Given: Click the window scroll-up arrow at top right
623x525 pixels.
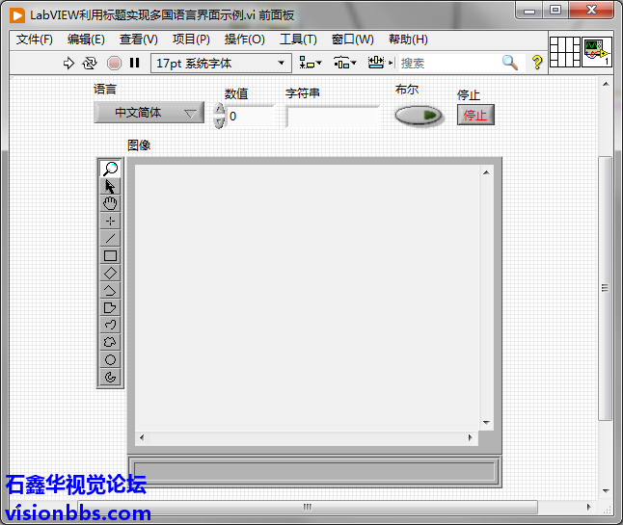Looking at the screenshot, I should coord(606,84).
